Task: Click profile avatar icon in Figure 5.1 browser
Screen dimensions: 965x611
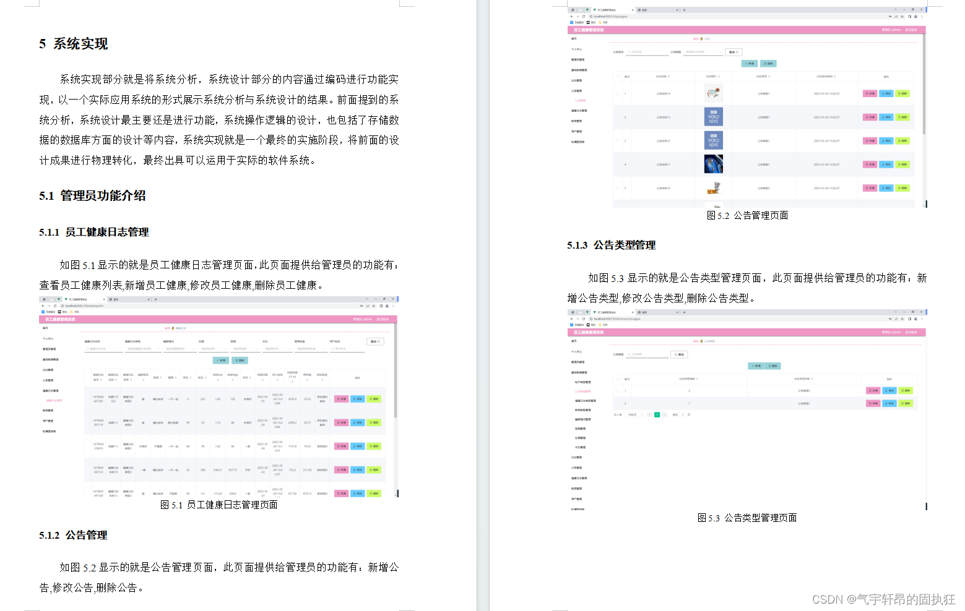Action: (387, 305)
